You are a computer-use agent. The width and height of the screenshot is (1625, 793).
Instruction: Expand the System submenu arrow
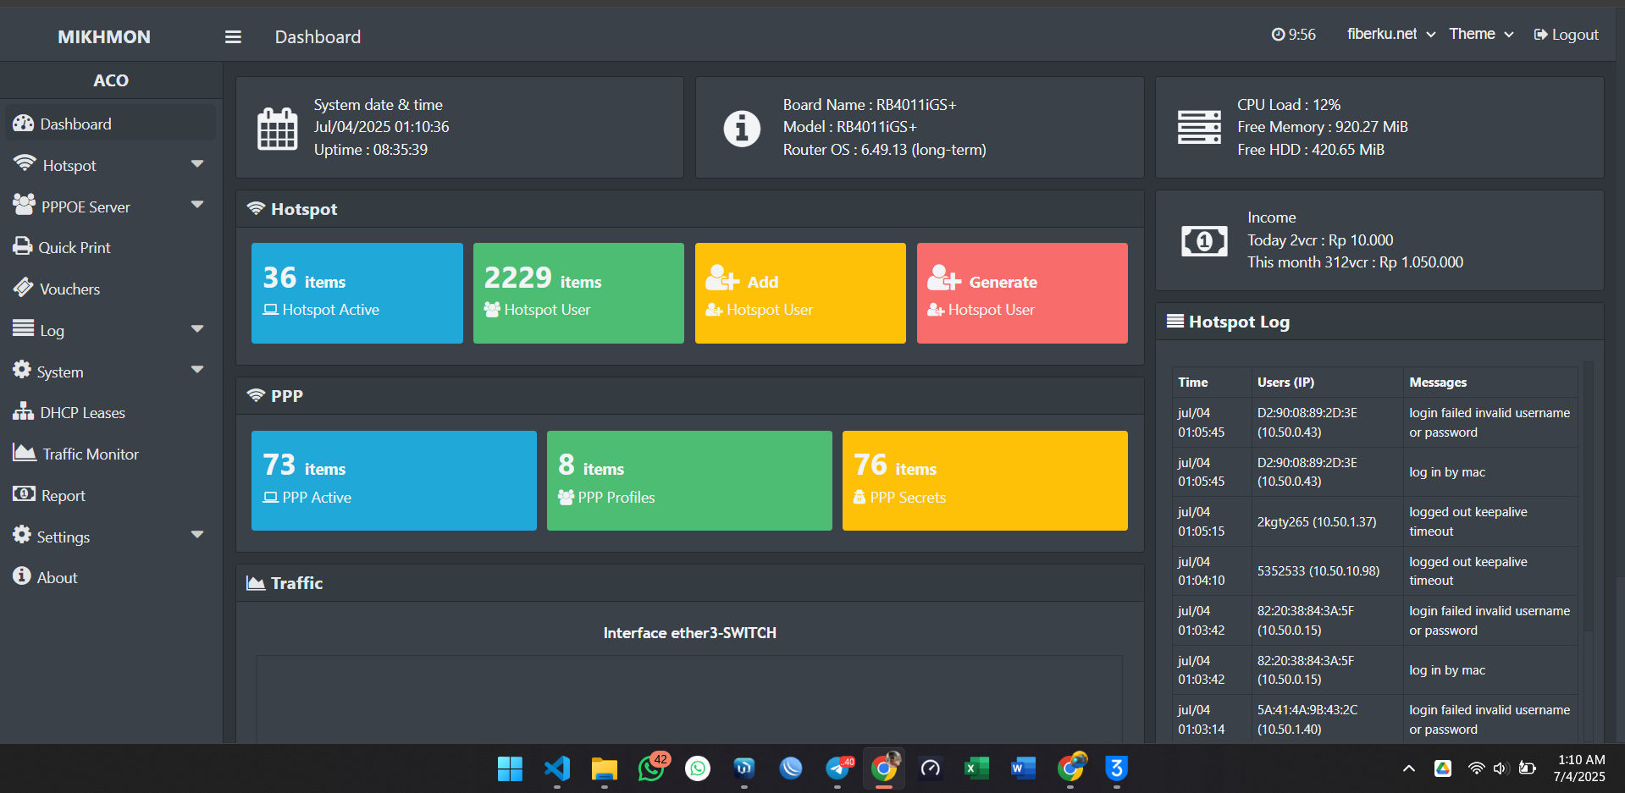(197, 370)
